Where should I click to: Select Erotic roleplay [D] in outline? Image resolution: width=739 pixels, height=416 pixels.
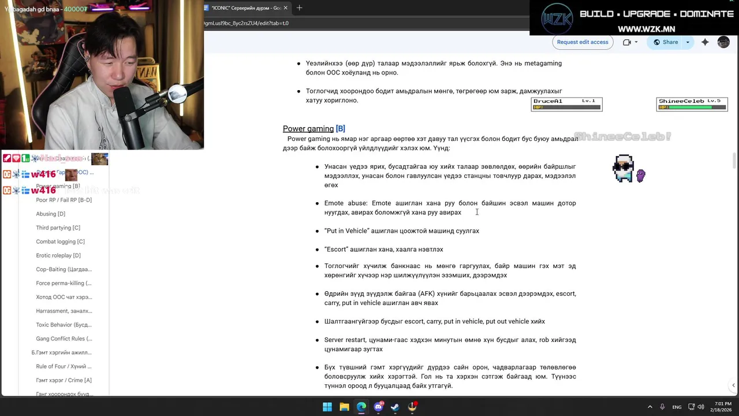coord(58,255)
